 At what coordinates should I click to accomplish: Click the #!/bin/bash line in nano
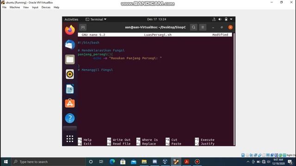tap(88, 42)
